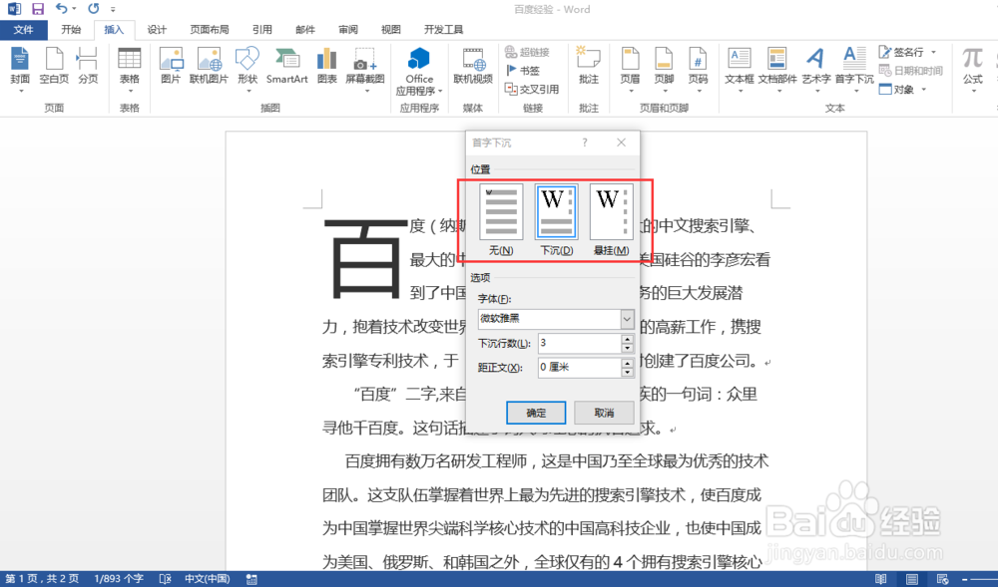Switch to print layout view

tap(912, 579)
